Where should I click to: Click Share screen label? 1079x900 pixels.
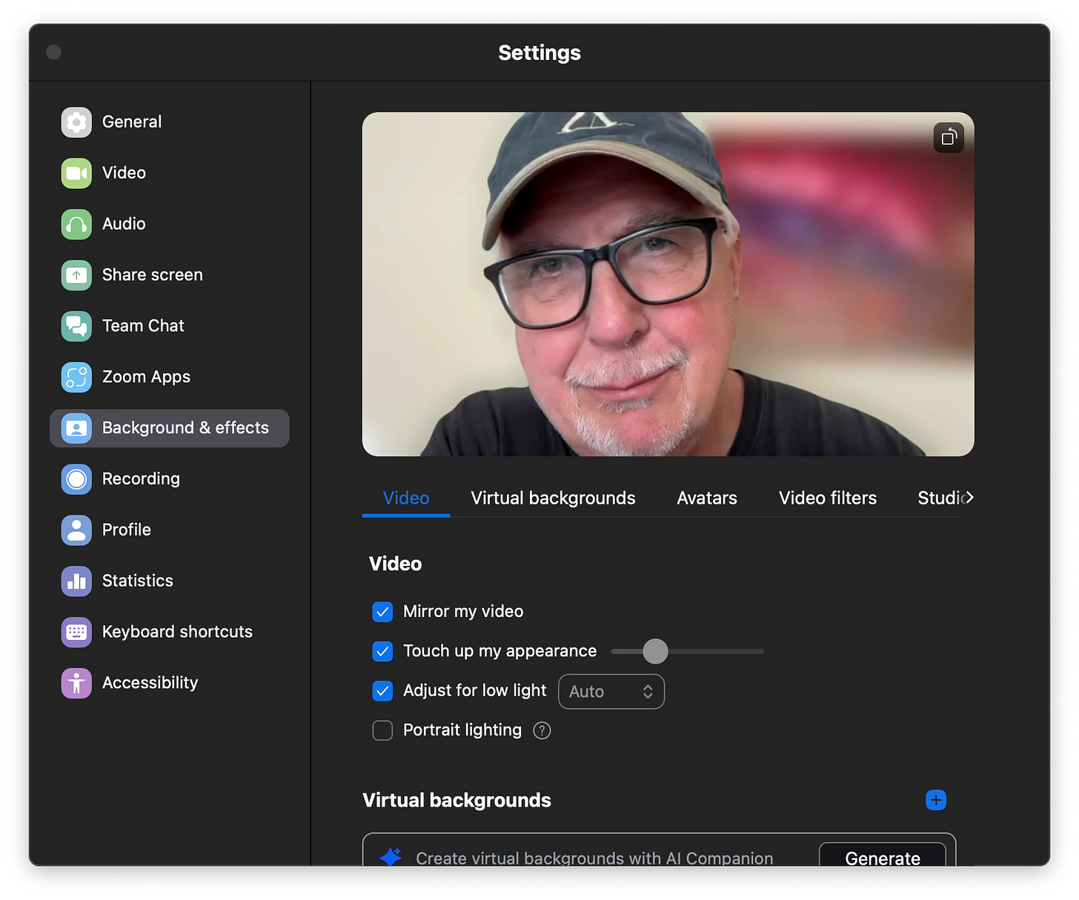pos(153,275)
